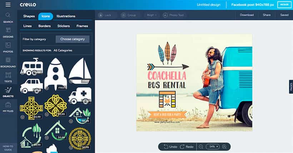Open the Search panel in sidebar

coord(8,18)
